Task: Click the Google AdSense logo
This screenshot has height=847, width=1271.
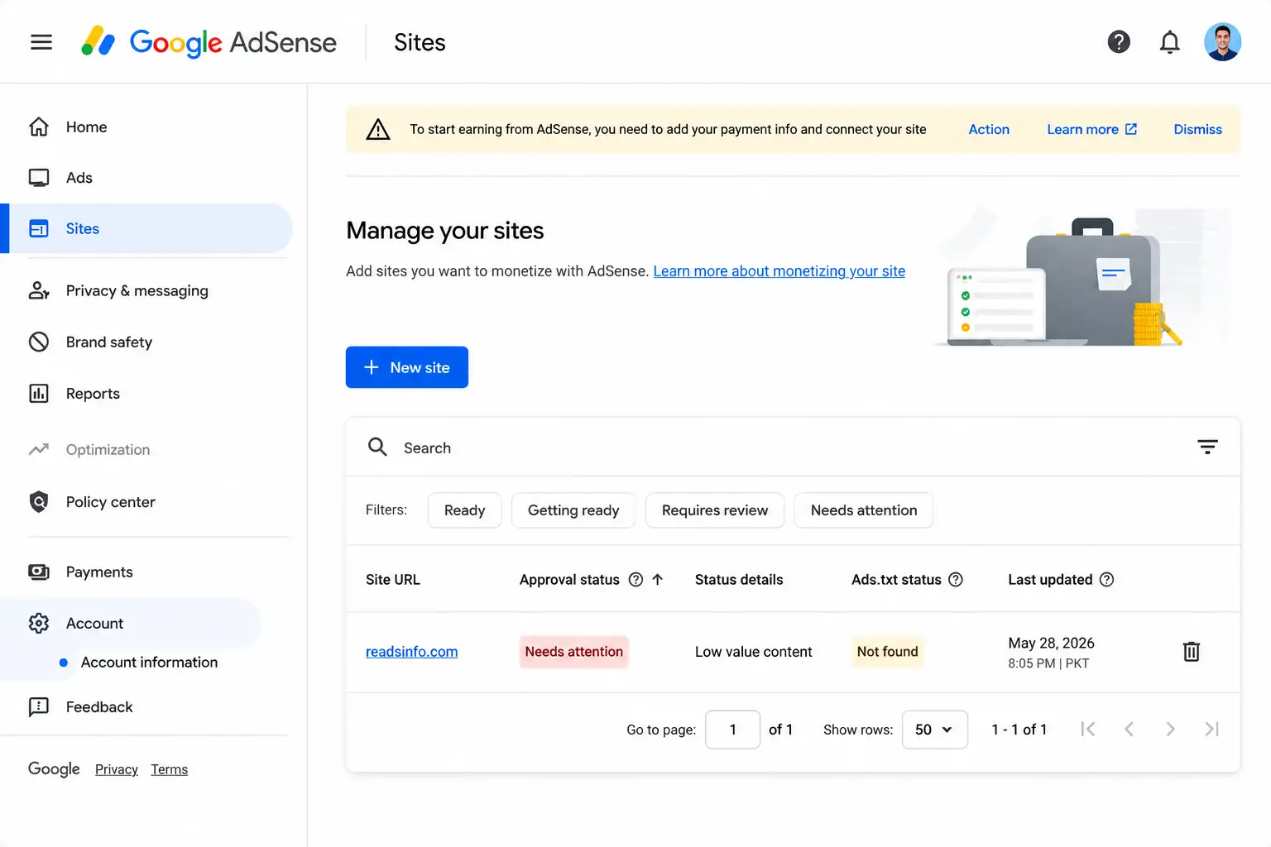Action: click(209, 42)
